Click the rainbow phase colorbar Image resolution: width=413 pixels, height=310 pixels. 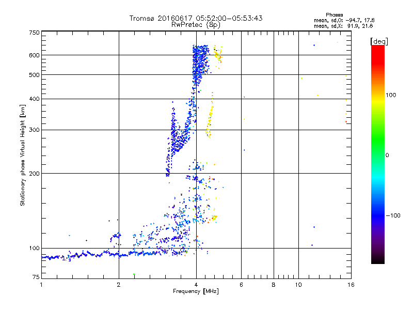pyautogui.click(x=378, y=154)
